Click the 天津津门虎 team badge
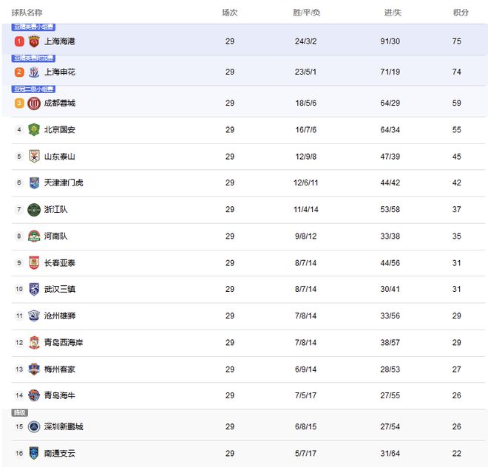This screenshot has width=488, height=467. pyautogui.click(x=34, y=183)
